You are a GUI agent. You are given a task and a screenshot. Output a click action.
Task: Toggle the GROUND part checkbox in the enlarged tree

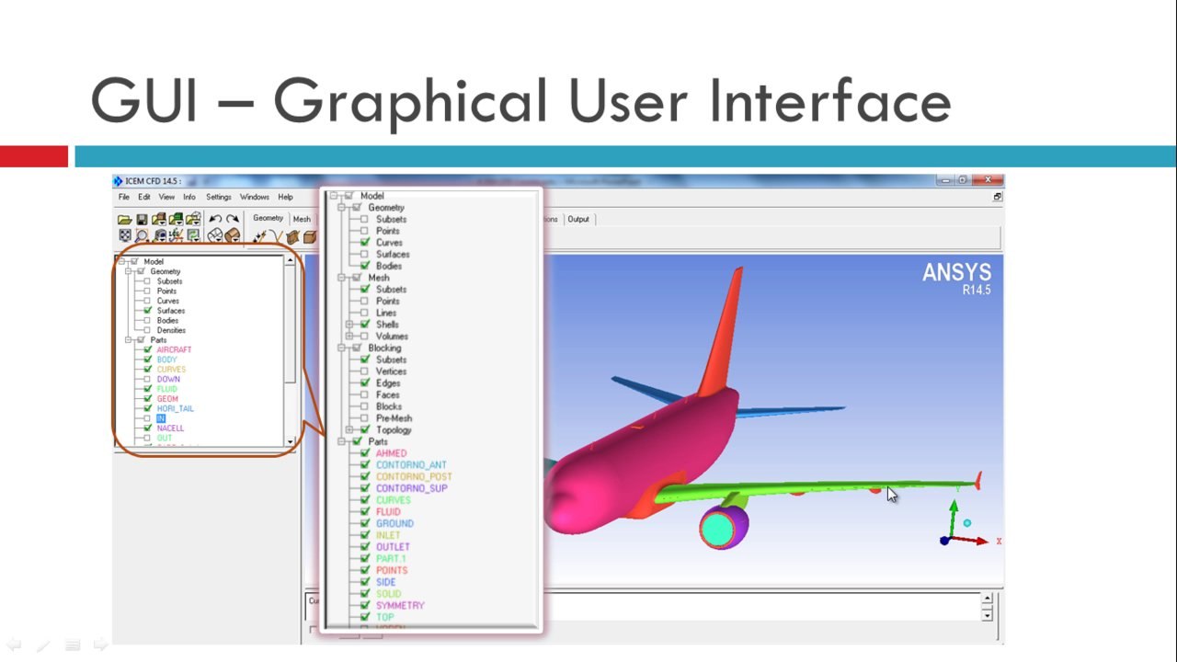tap(365, 523)
